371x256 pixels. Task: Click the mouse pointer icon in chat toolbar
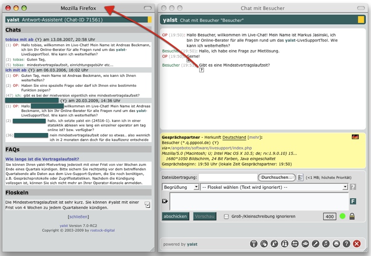tap(264, 244)
